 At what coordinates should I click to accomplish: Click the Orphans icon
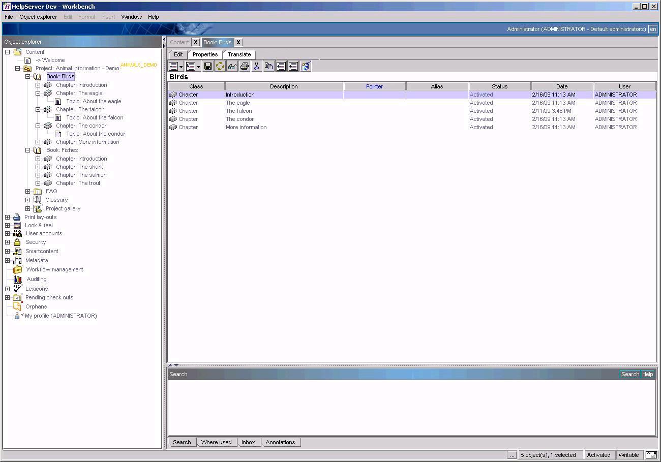click(17, 306)
